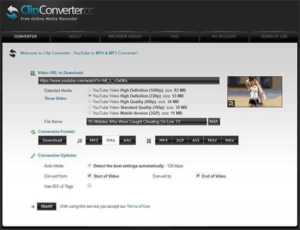Click the green Conversion Format icon
Viewport: 300px width, 230px height.
click(x=33, y=132)
